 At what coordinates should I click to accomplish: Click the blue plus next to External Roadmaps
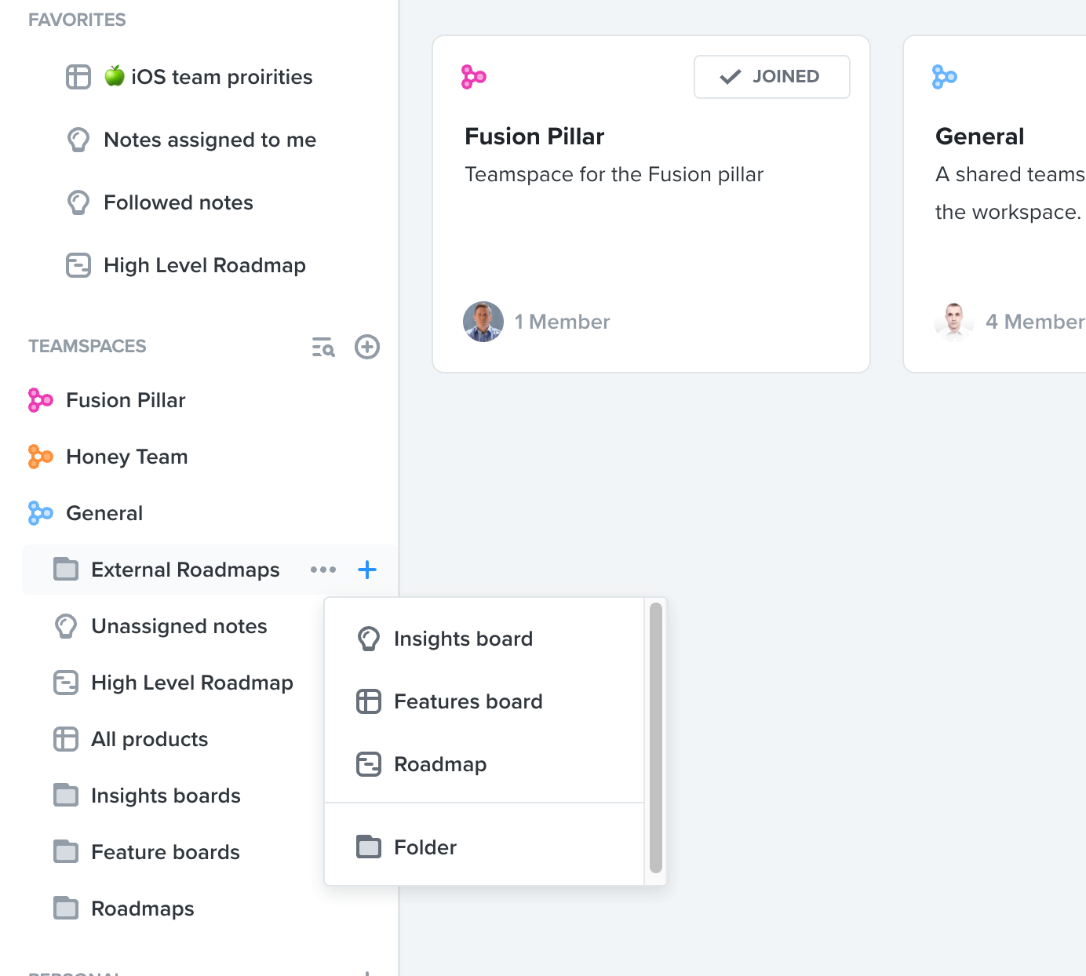(366, 570)
